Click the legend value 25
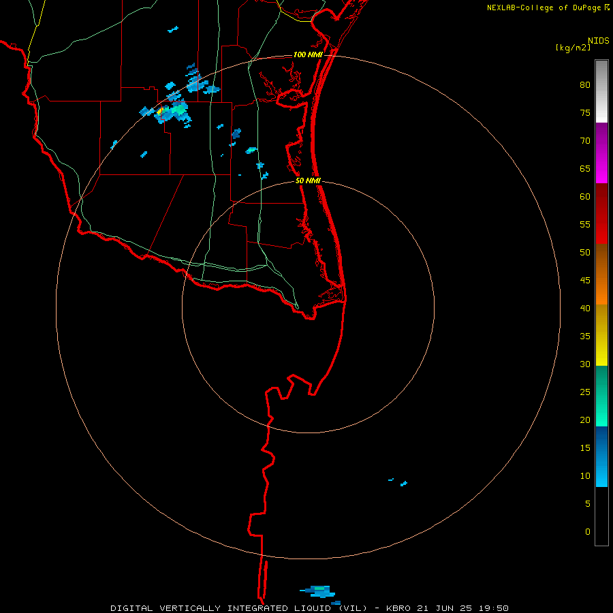This screenshot has height=613, width=613. [585, 392]
